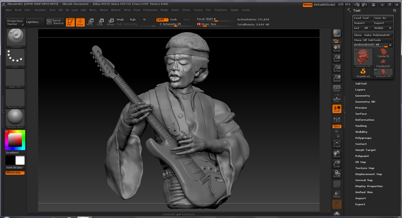The width and height of the screenshot is (402, 218).
Task: Open the Preferences menu
Action: (150, 10)
